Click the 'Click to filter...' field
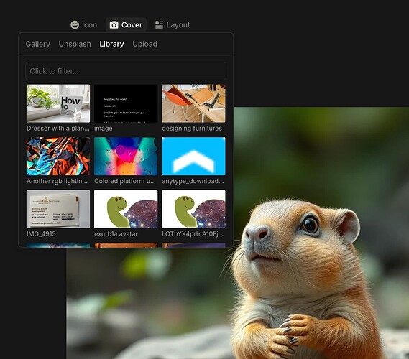The height and width of the screenshot is (359, 409). point(126,71)
